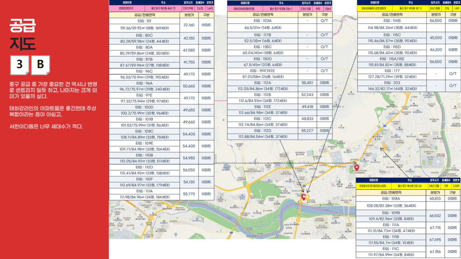
Task: Click the address 울산 중구 우정동 286-7
Action: (x=282, y=8)
